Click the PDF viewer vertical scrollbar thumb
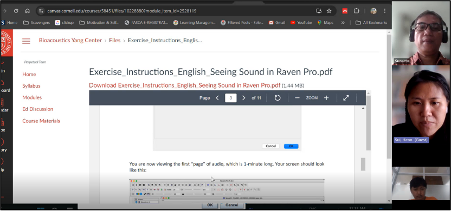Viewport: 451px width, 211px height. click(x=363, y=164)
